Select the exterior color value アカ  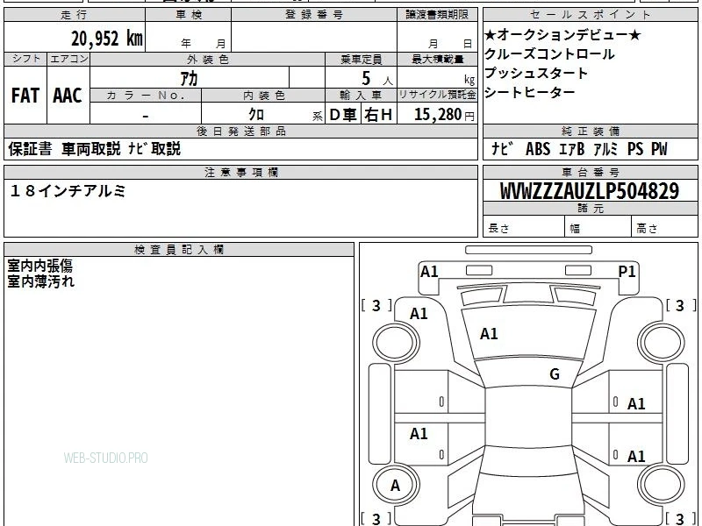pos(189,78)
